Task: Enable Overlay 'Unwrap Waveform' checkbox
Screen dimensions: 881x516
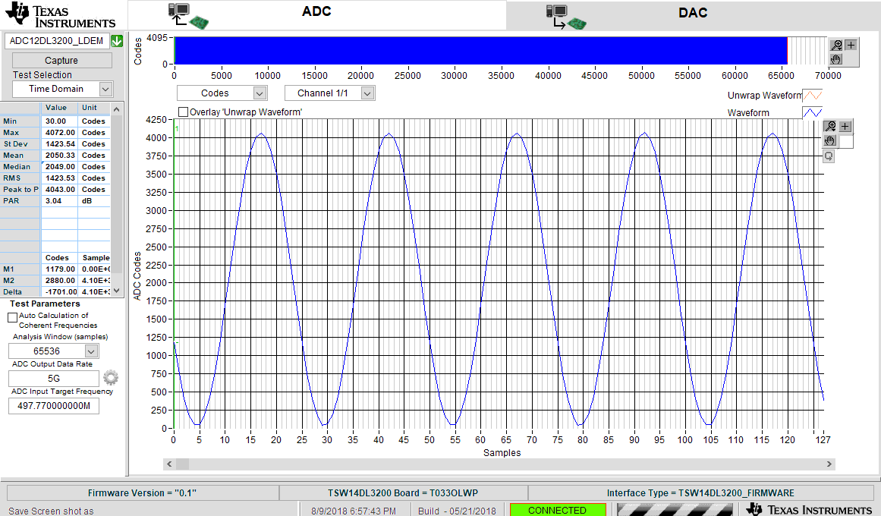Action: click(183, 112)
